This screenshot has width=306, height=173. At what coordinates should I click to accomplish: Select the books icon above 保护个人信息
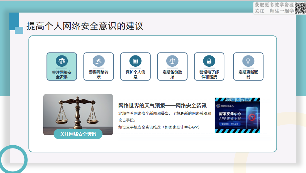point(135,61)
